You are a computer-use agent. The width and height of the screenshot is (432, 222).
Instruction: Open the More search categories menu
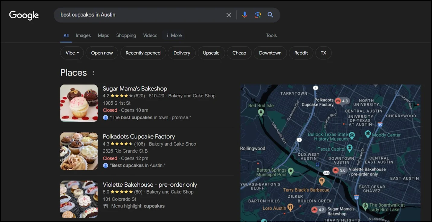pos(174,35)
